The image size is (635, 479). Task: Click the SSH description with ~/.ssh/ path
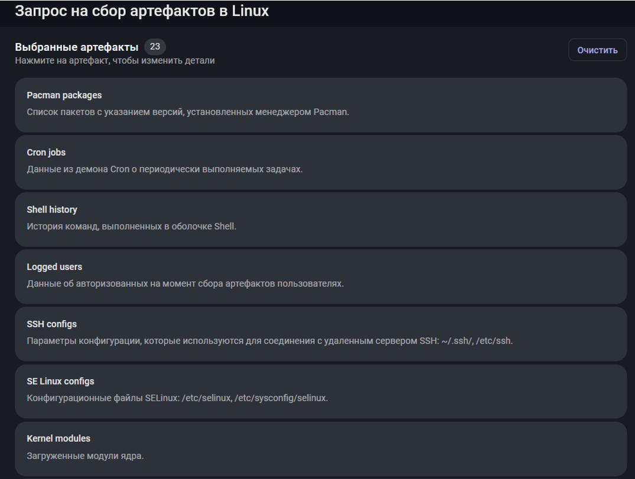(269, 341)
